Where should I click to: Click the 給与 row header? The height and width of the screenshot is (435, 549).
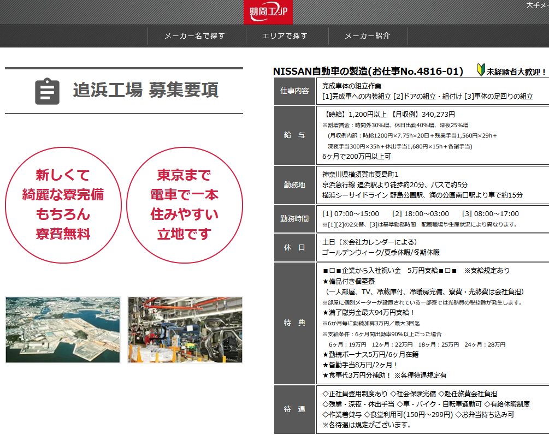[294, 135]
